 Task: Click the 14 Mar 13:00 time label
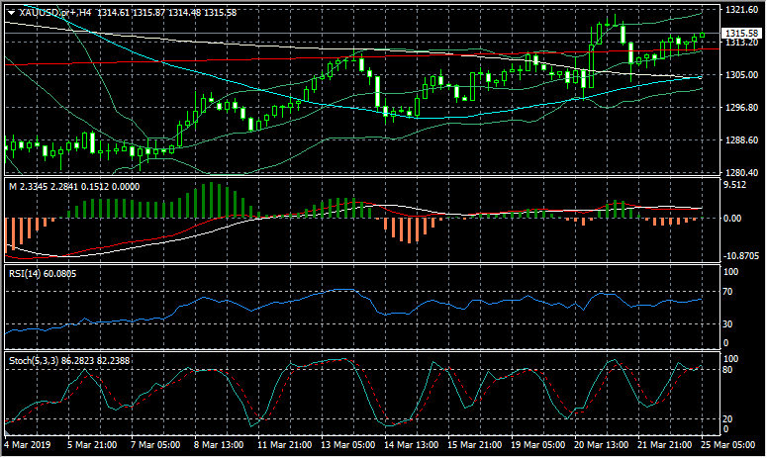[x=411, y=445]
